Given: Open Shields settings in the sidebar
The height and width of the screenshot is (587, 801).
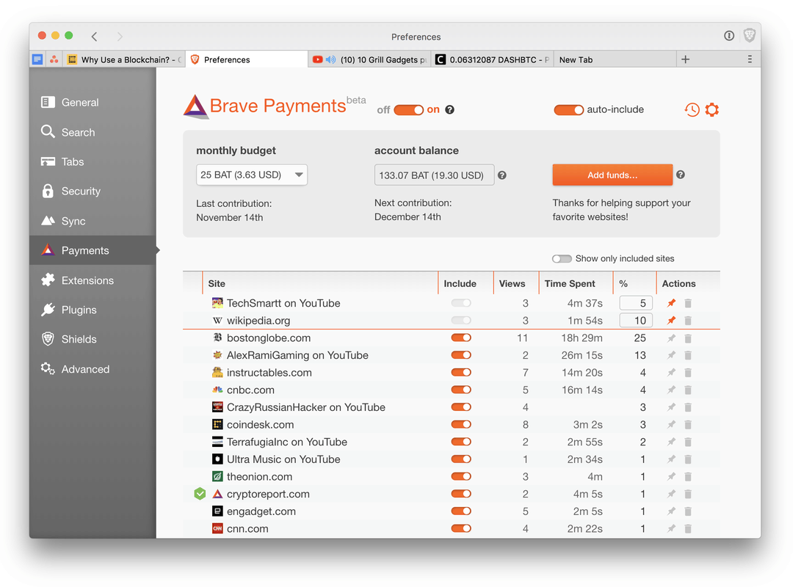Looking at the screenshot, I should coord(79,339).
